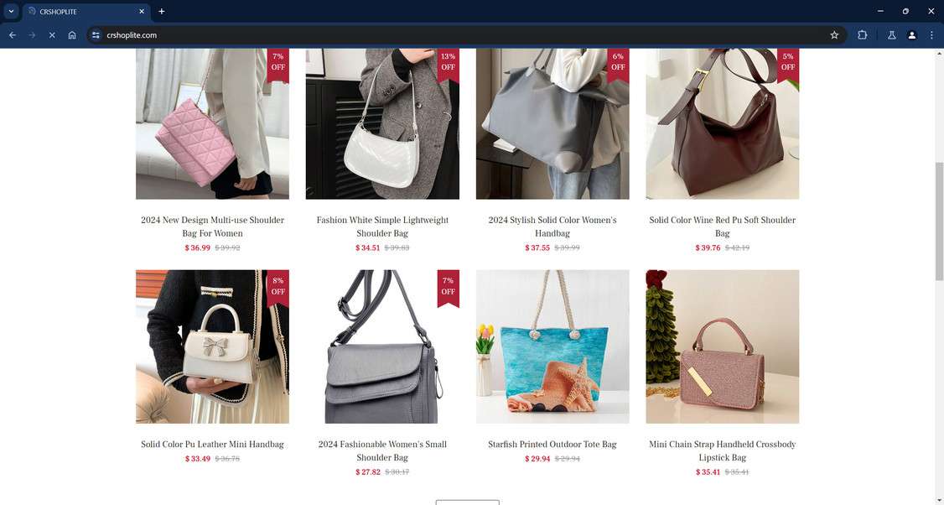Open the profile avatar icon
This screenshot has width=944, height=505.
tap(911, 35)
